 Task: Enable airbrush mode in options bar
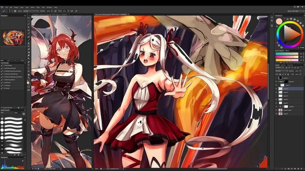click(72, 11)
